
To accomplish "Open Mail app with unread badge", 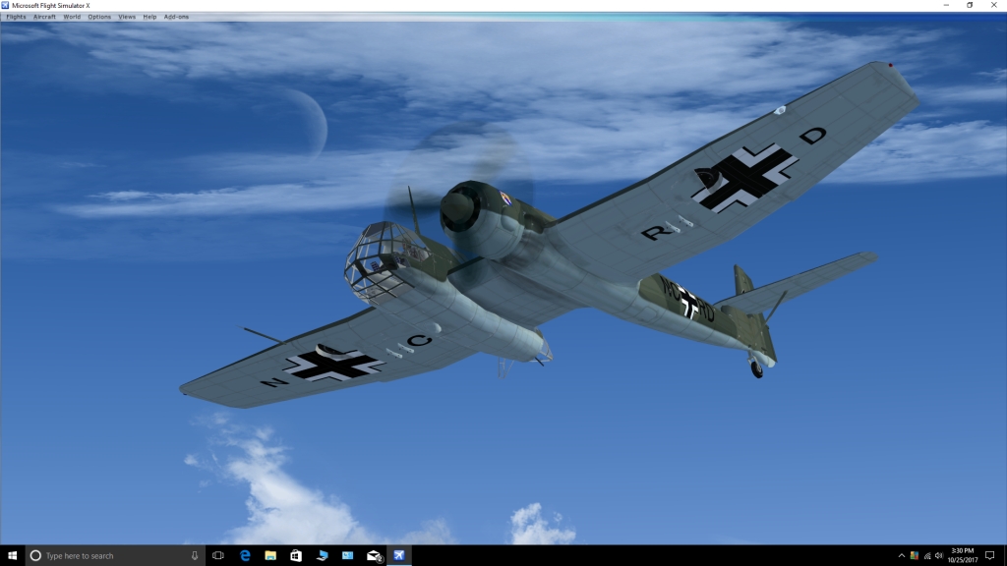I will point(374,556).
